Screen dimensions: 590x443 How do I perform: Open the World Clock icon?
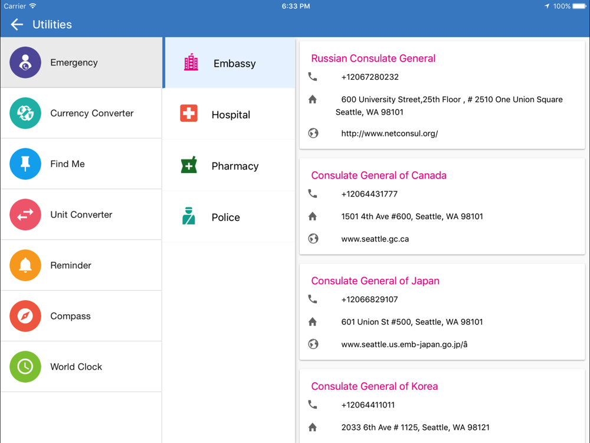pyautogui.click(x=25, y=367)
